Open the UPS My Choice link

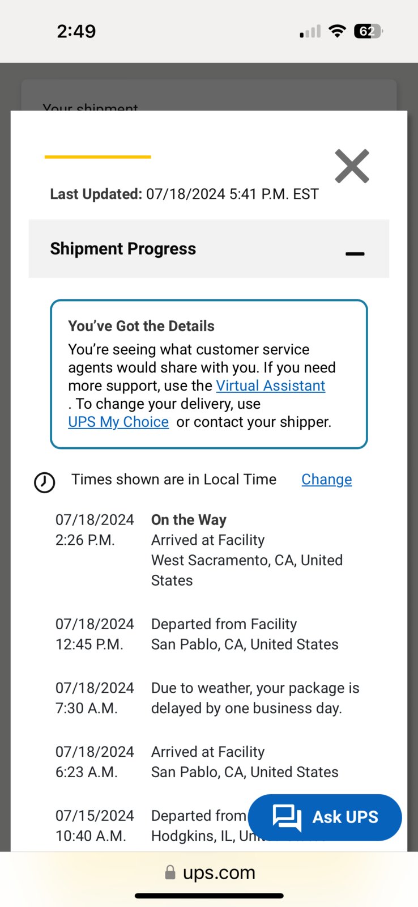(x=118, y=422)
